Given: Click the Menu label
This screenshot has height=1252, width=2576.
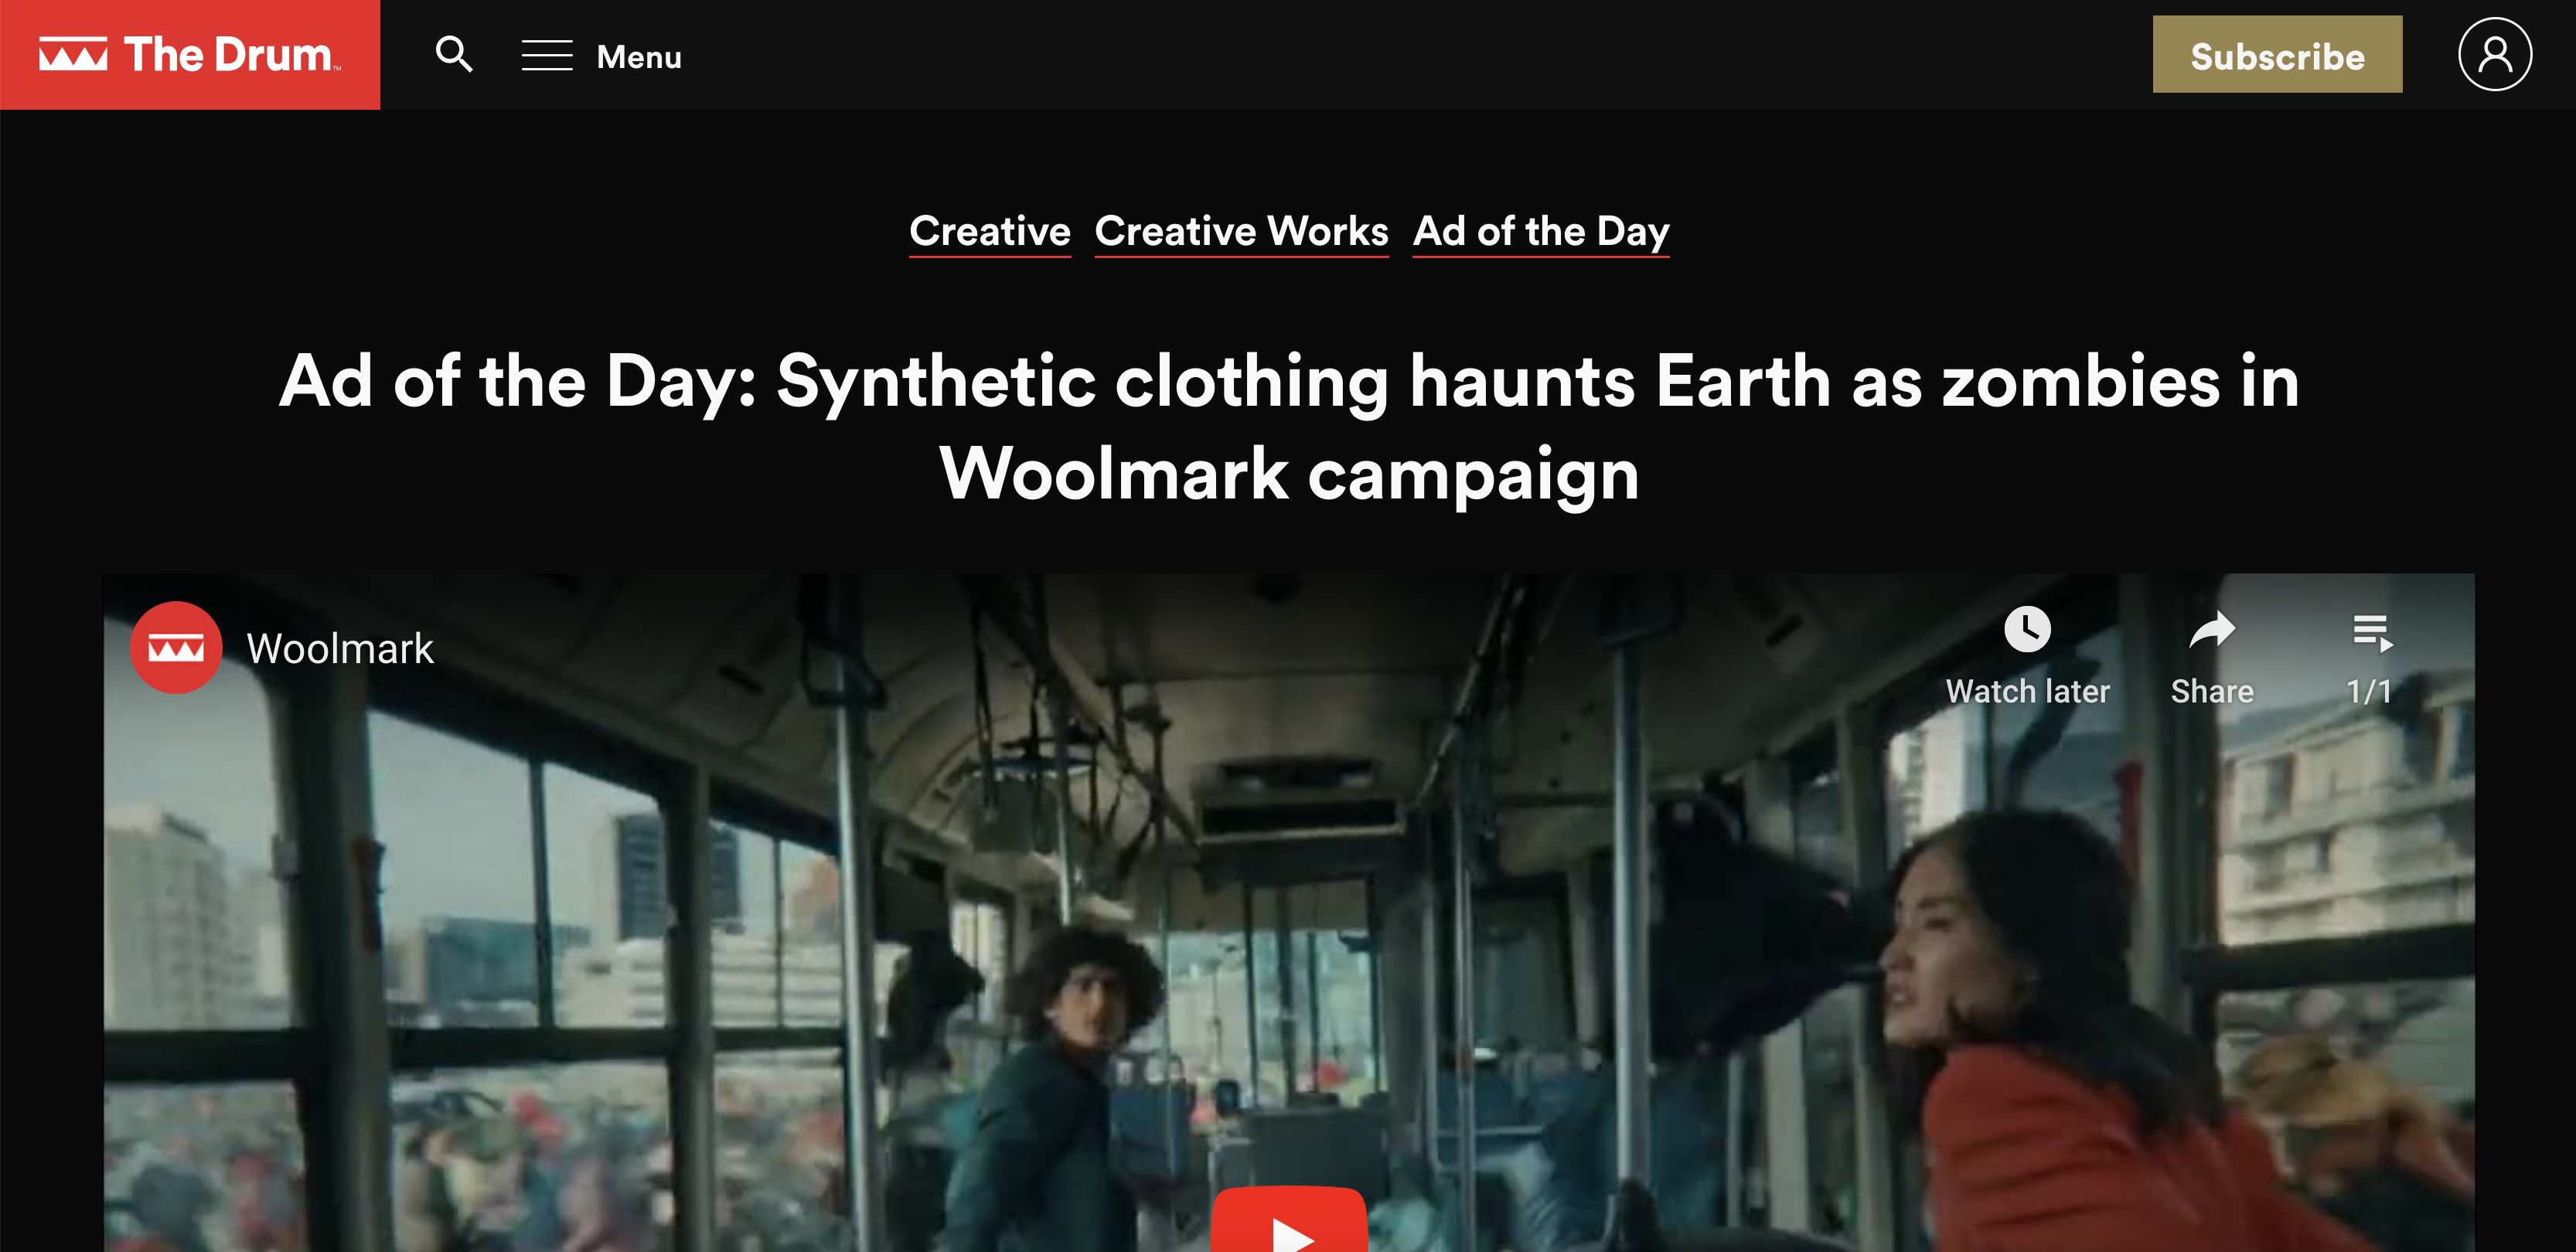Looking at the screenshot, I should [639, 57].
